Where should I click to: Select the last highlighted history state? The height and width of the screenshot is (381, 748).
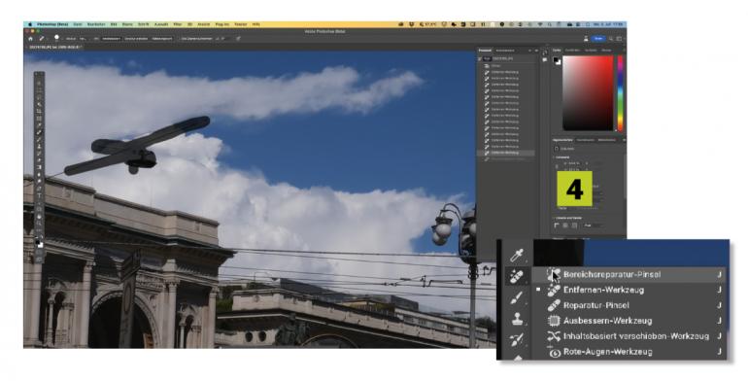[506, 153]
